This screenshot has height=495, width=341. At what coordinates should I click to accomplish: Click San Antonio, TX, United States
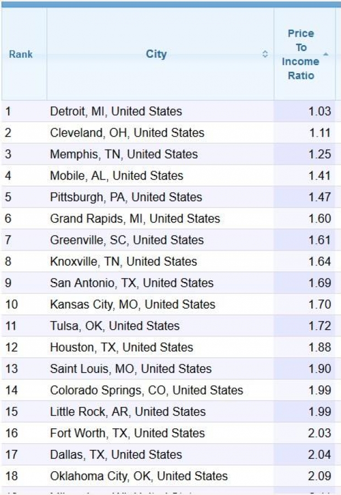[x=131, y=283]
